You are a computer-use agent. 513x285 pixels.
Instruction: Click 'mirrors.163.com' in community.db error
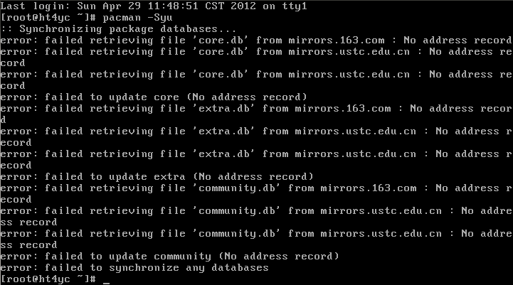click(369, 188)
